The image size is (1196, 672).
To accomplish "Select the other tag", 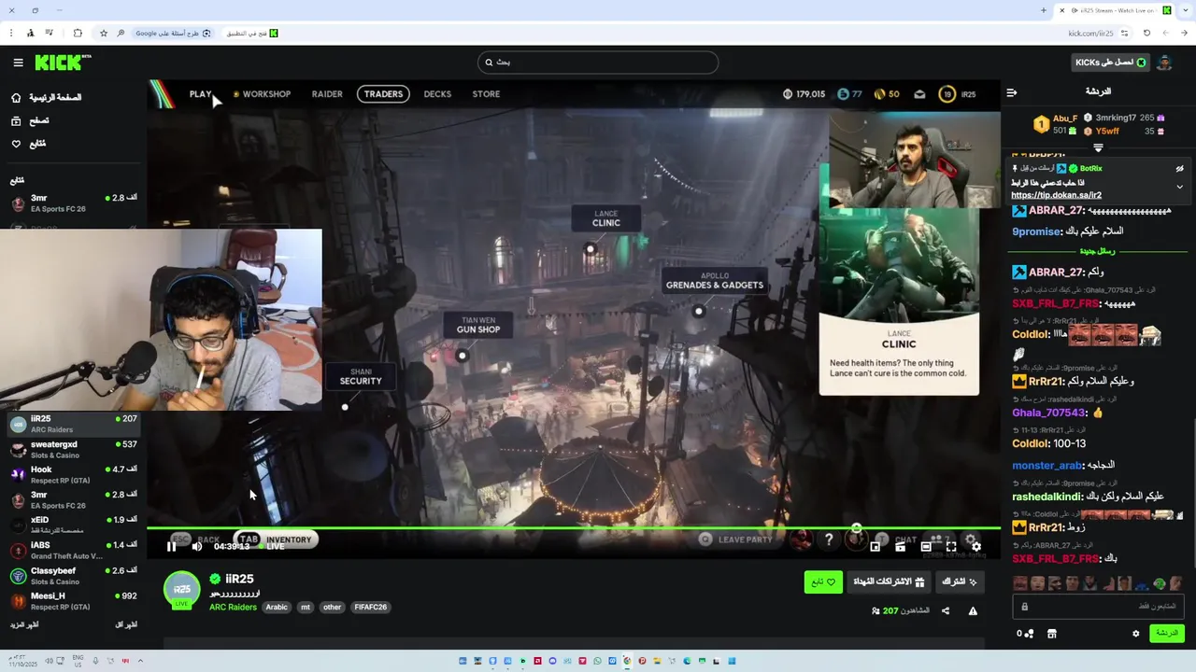I will coord(332,607).
